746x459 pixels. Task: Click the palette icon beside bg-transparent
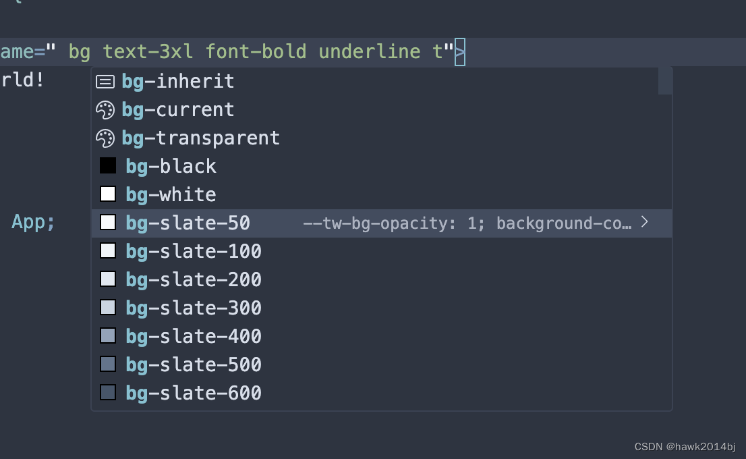tap(105, 138)
